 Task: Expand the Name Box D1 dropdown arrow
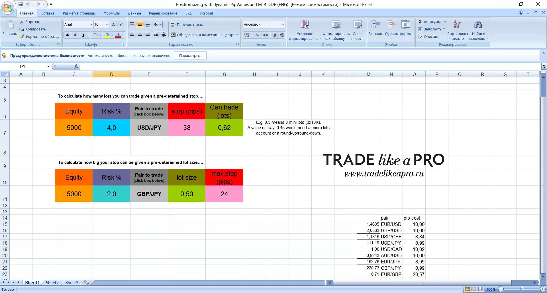tap(48, 66)
